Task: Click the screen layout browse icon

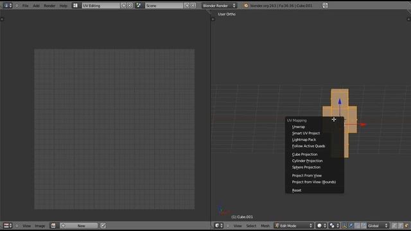Action: click(x=76, y=6)
